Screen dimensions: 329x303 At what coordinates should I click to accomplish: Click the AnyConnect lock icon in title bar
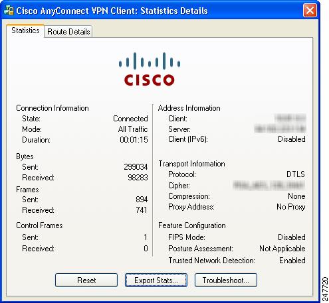9,11
